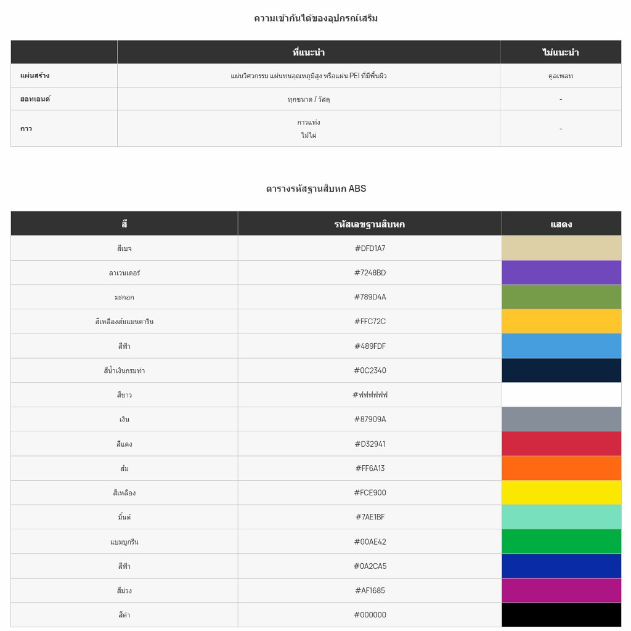This screenshot has width=631, height=631.
Task: Click the white color swatch cell
Action: click(561, 395)
